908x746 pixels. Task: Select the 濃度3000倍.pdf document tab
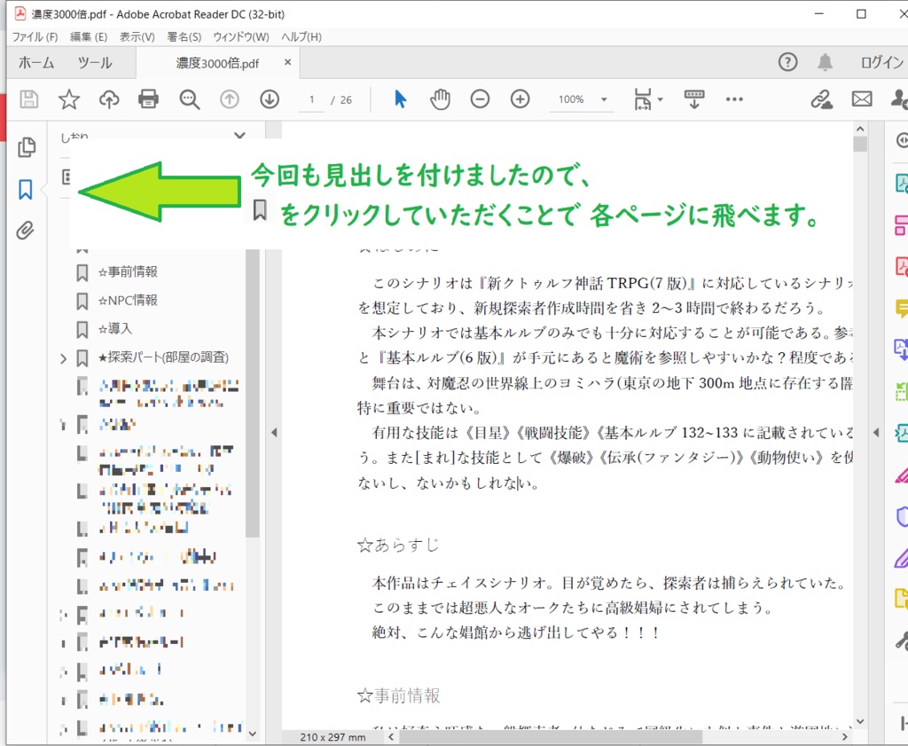tap(217, 63)
